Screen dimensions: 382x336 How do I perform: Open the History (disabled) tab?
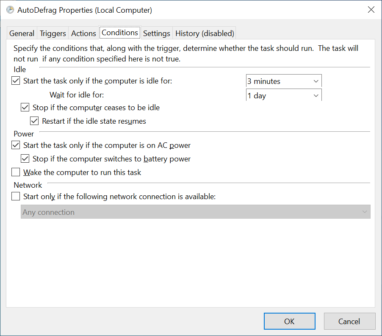(x=205, y=33)
